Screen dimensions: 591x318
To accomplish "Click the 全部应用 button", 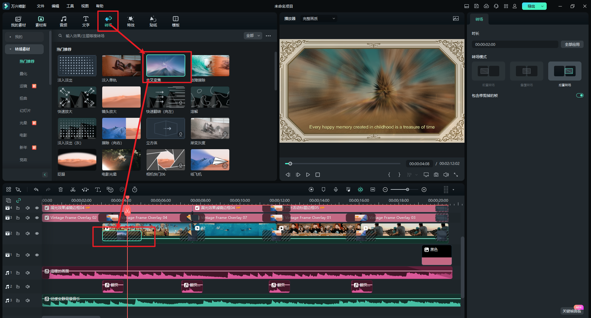I will click(572, 45).
